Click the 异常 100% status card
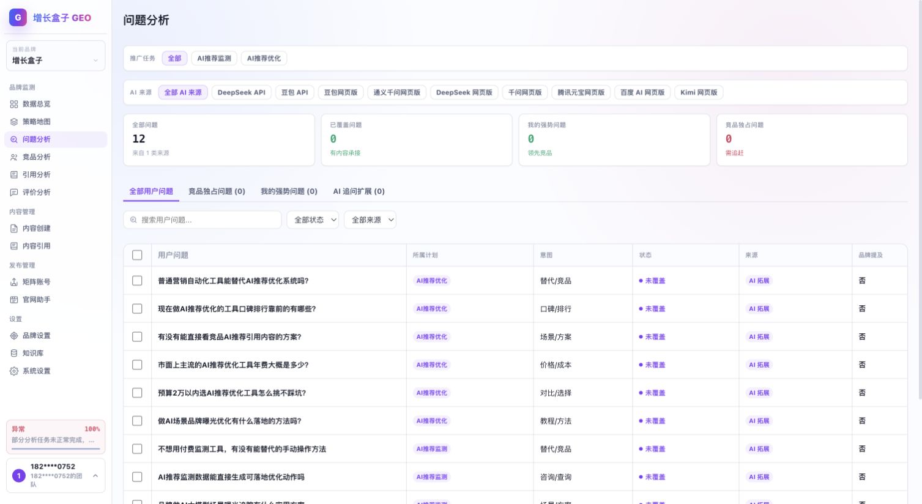 click(x=56, y=437)
